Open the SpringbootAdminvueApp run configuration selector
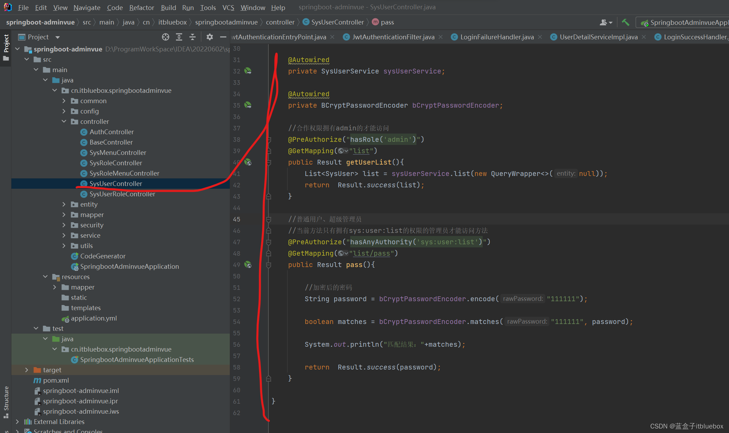This screenshot has width=729, height=433. pyautogui.click(x=685, y=22)
